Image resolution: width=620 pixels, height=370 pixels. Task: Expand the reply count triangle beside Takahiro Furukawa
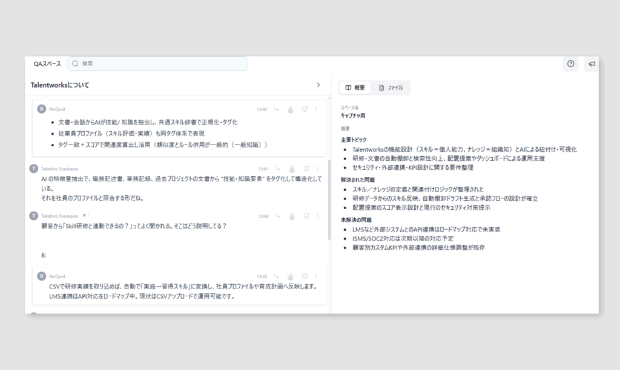click(85, 216)
